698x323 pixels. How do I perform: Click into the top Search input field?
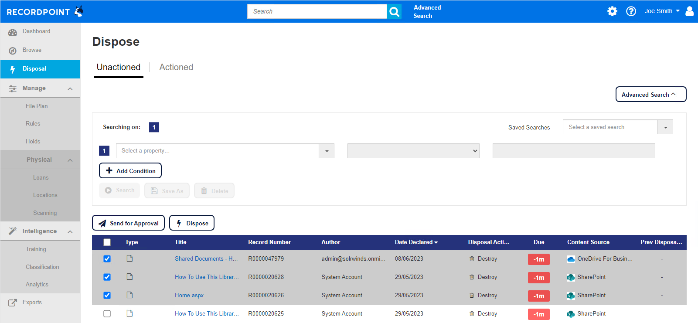pyautogui.click(x=317, y=12)
